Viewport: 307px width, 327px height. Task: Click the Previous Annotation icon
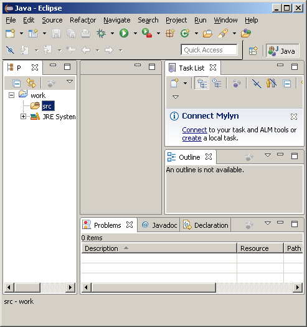pos(47,50)
